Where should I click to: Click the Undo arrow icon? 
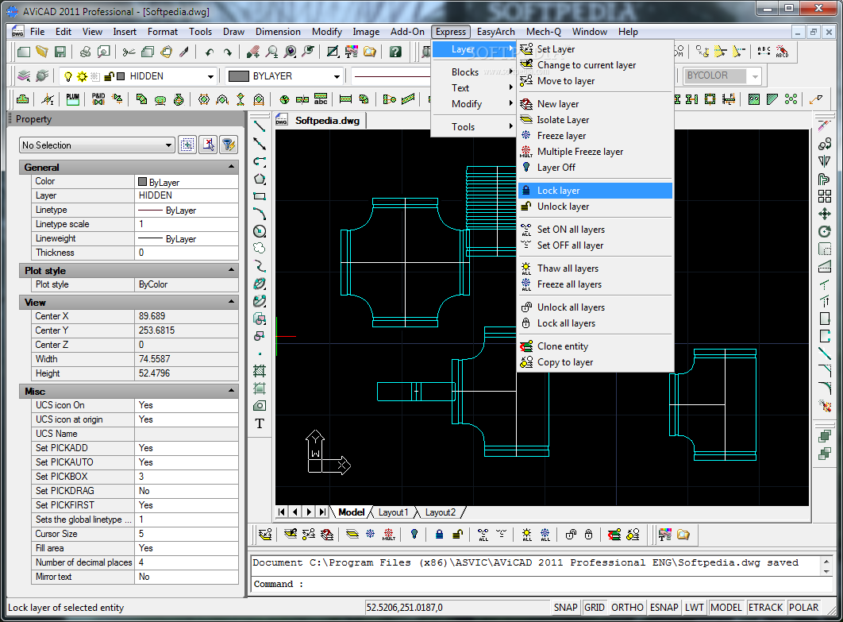[x=209, y=52]
